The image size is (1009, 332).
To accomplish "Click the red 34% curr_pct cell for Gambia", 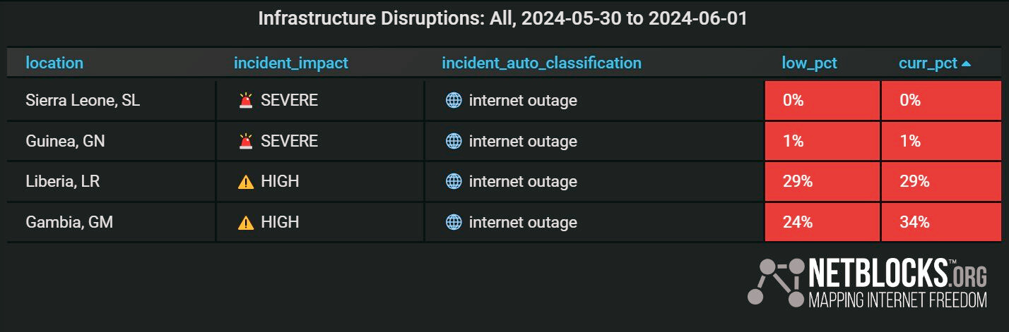I will pyautogui.click(x=941, y=222).
